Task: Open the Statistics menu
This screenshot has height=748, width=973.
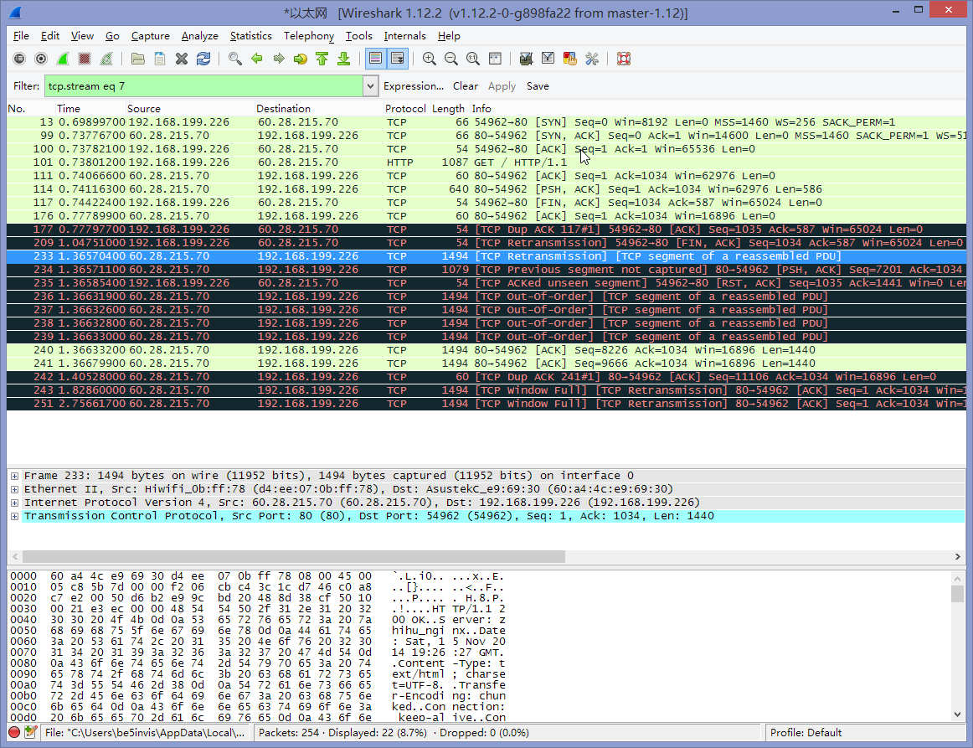Action: (x=250, y=36)
